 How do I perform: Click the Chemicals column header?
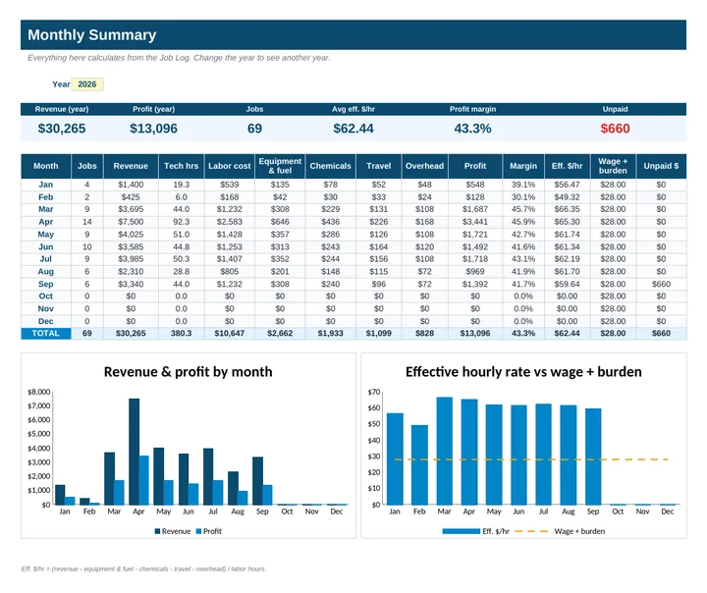[x=330, y=166]
